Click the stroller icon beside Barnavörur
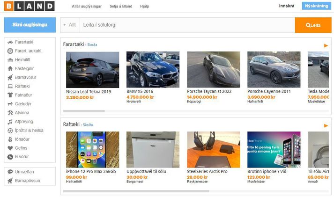334x197 pixels. point(10,77)
